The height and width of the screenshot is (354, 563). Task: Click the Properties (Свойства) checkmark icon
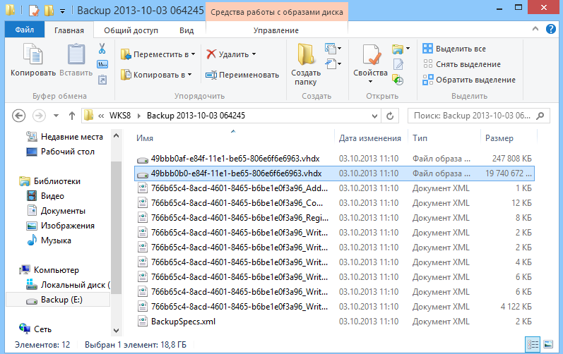(371, 54)
